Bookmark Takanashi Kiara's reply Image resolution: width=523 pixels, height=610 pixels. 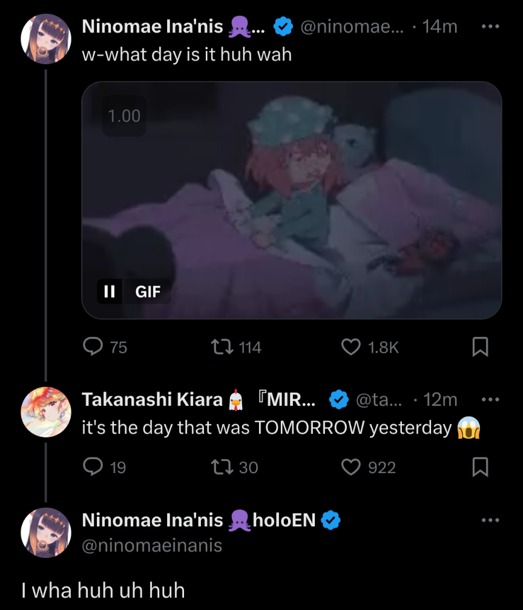479,467
